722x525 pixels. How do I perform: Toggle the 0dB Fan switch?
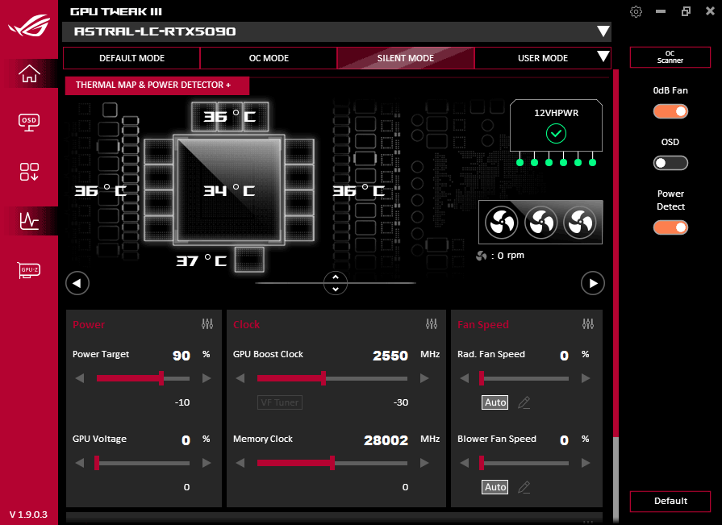670,111
